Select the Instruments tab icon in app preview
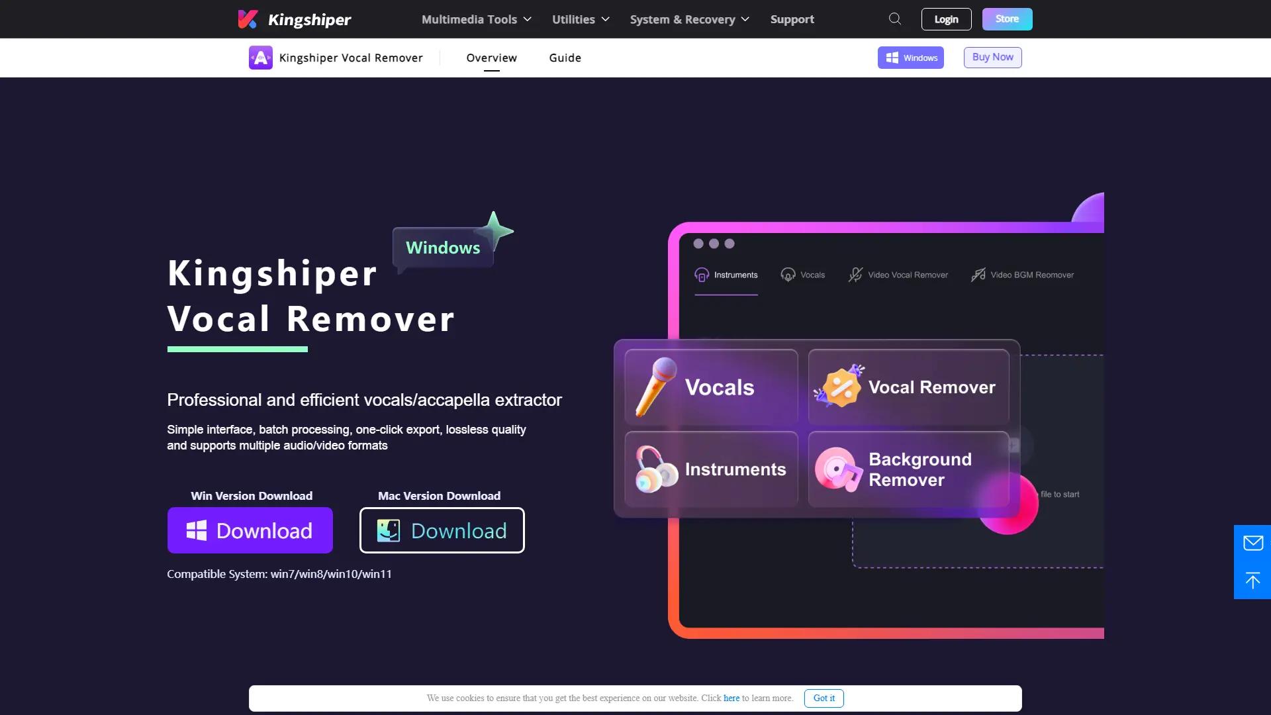 pyautogui.click(x=701, y=274)
